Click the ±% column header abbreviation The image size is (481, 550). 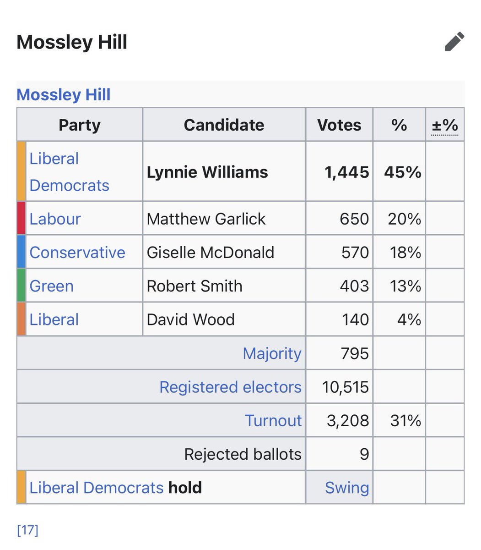pos(445,125)
